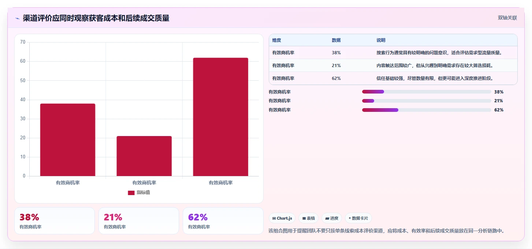Click the chart bar with value 21
The image size is (532, 249).
coord(144,156)
